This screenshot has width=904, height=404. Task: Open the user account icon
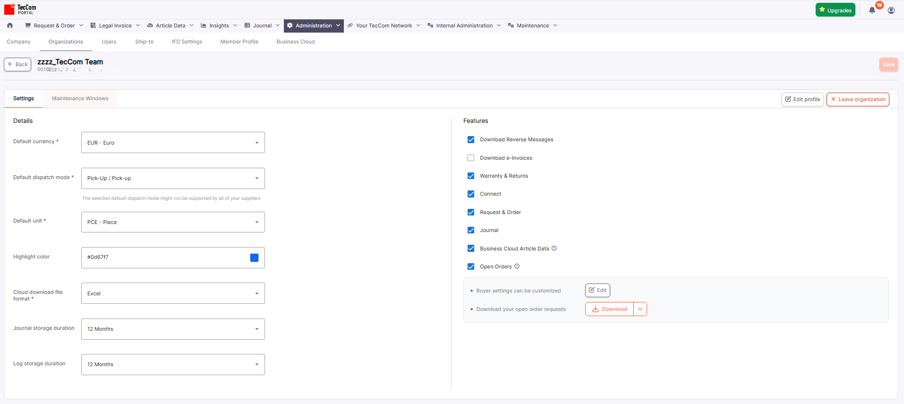point(891,10)
